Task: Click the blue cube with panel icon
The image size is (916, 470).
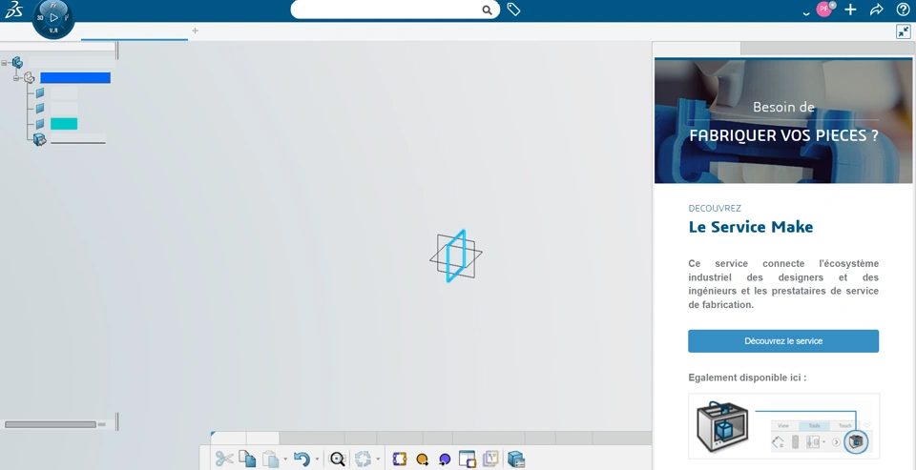Action: point(516,459)
